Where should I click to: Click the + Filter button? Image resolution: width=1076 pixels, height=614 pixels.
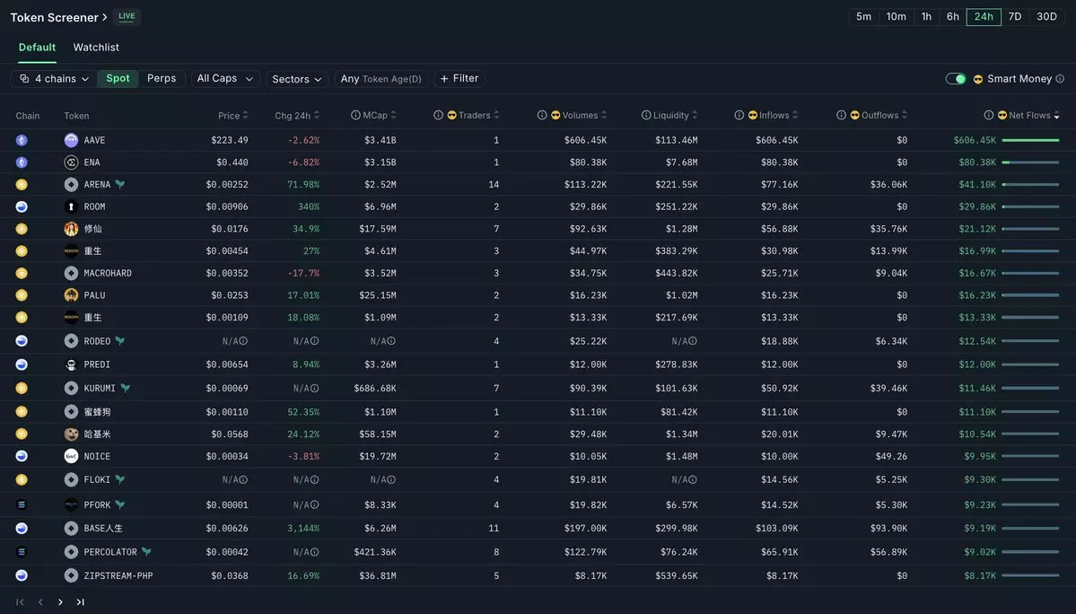pyautogui.click(x=458, y=79)
